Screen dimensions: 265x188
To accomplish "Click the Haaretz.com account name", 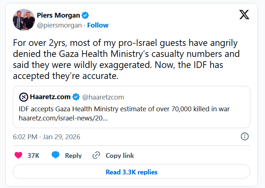I will pos(50,97).
